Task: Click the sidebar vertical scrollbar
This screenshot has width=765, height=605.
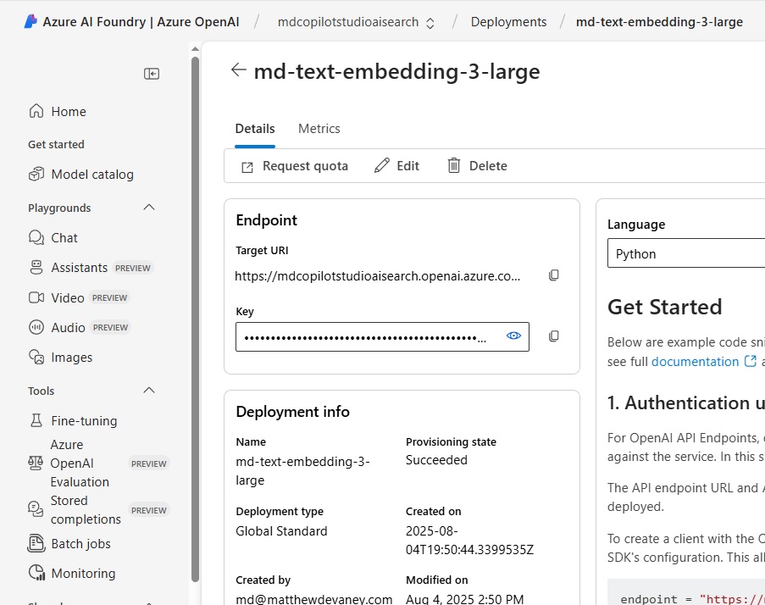Action: [195, 319]
